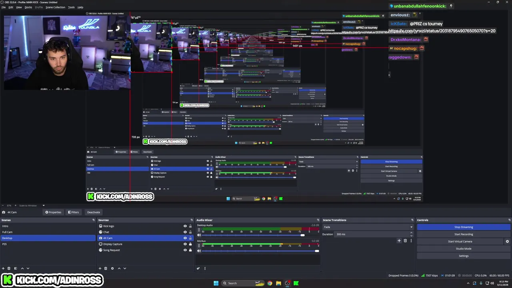Pop out the Controls dock icon
This screenshot has width=512, height=288.
click(x=510, y=220)
